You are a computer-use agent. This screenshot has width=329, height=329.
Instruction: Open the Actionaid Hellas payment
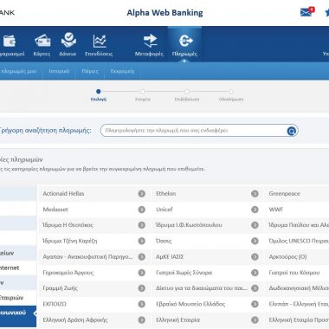[63, 194]
